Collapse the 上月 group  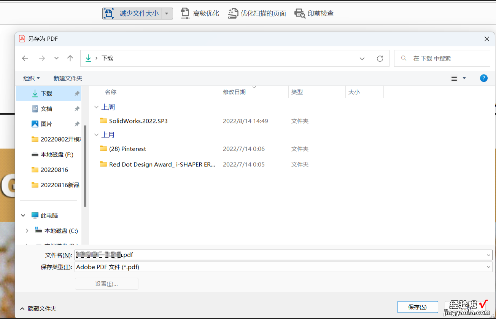96,135
